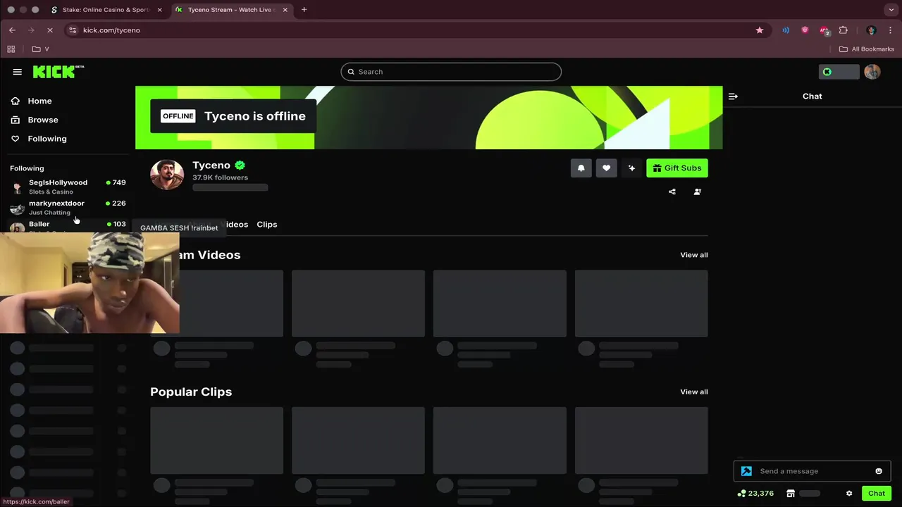The width and height of the screenshot is (902, 507).
Task: Click the pink shield extension icon
Action: pos(805,30)
